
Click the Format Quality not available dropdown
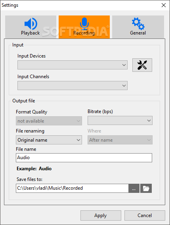click(49, 121)
